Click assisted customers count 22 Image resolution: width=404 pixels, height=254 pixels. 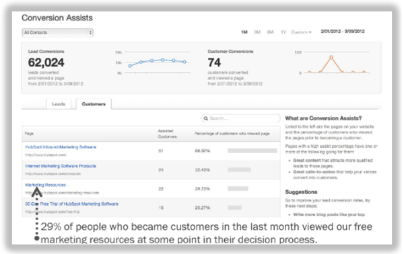tap(161, 189)
